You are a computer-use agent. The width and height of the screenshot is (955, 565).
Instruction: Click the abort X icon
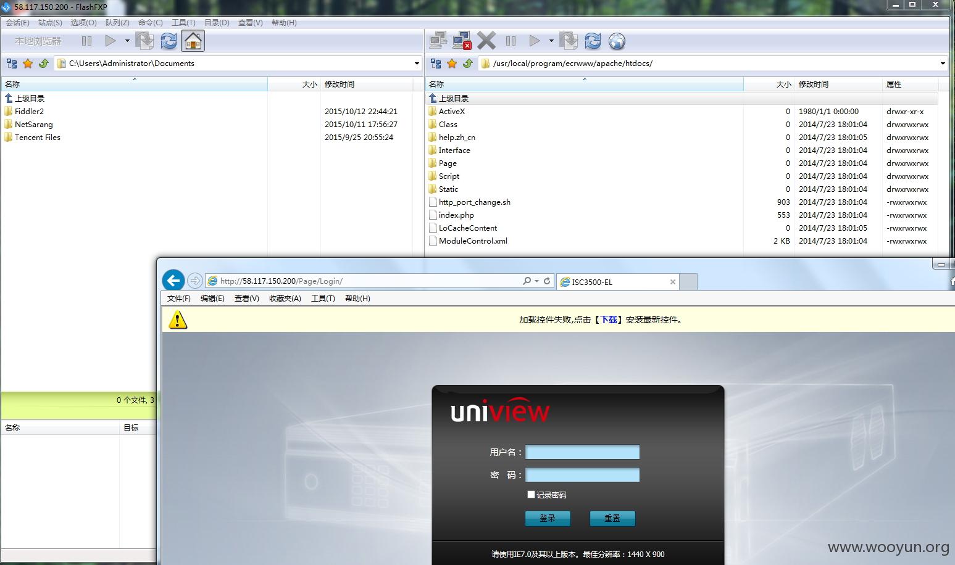[486, 41]
